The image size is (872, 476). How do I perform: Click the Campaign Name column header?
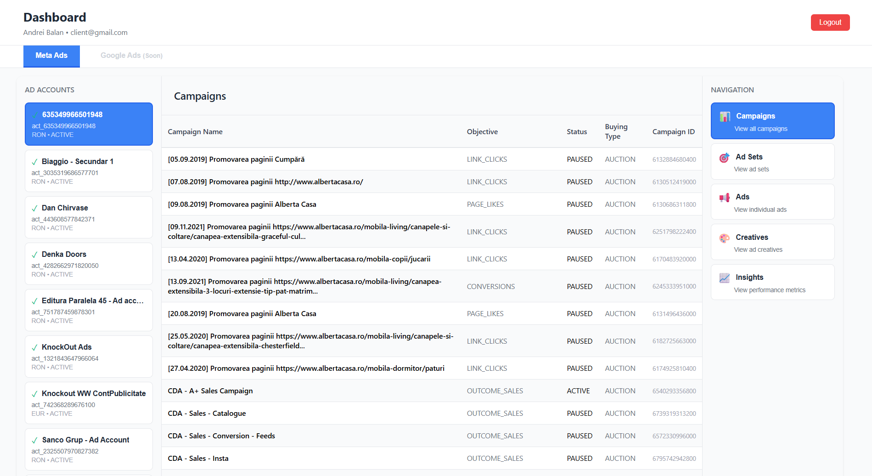195,132
